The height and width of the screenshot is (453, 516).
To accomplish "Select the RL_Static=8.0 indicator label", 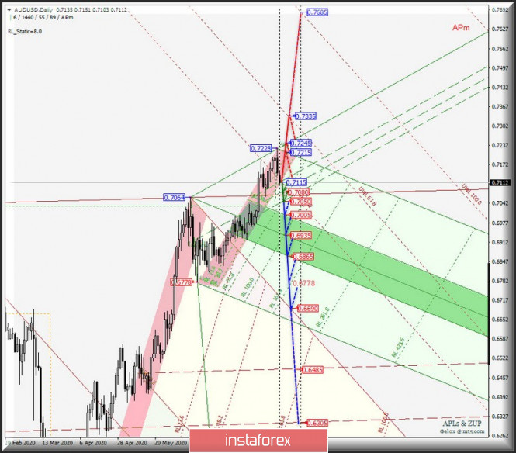I will coord(25,31).
